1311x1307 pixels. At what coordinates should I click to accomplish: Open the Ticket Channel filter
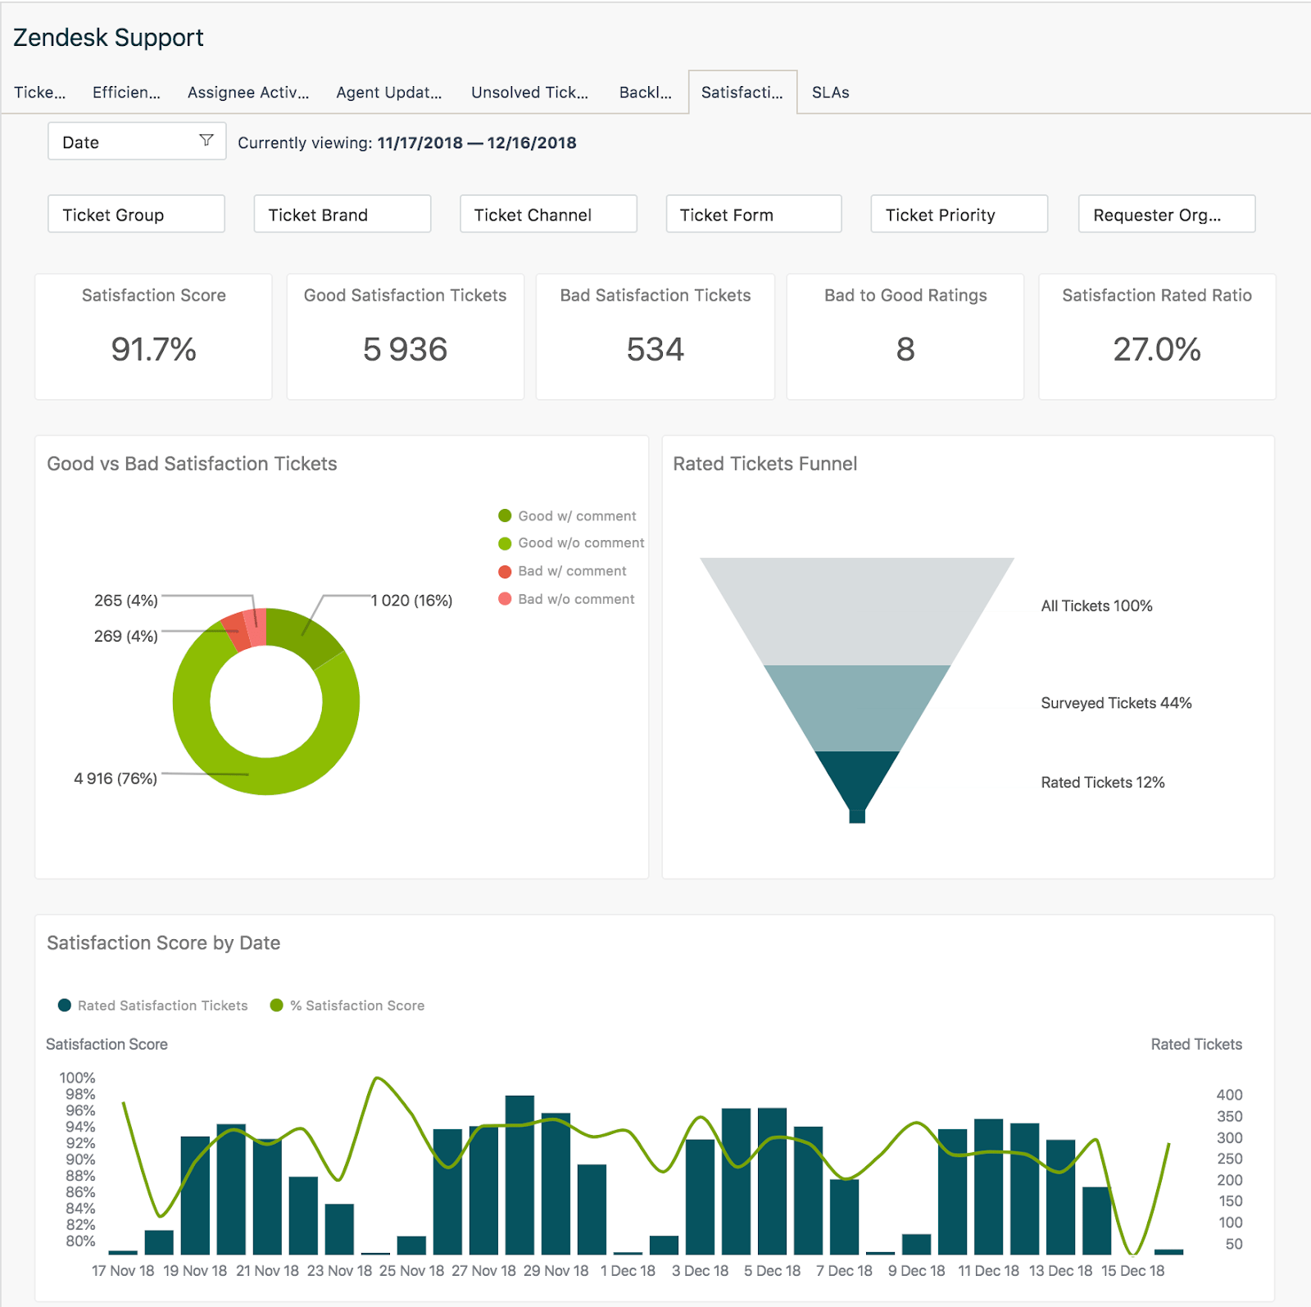(x=548, y=214)
